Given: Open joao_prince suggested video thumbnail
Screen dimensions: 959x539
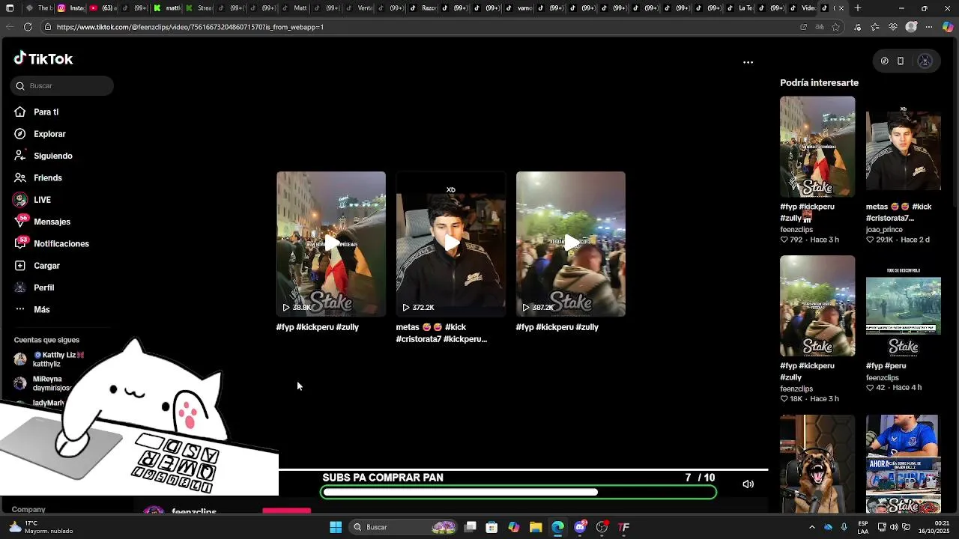Looking at the screenshot, I should coord(904,147).
